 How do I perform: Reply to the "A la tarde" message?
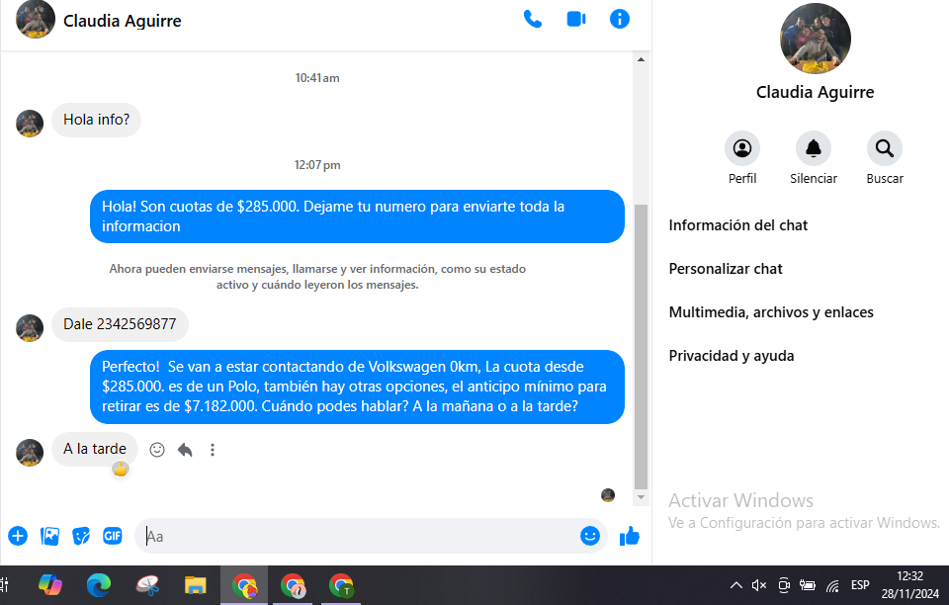click(185, 450)
